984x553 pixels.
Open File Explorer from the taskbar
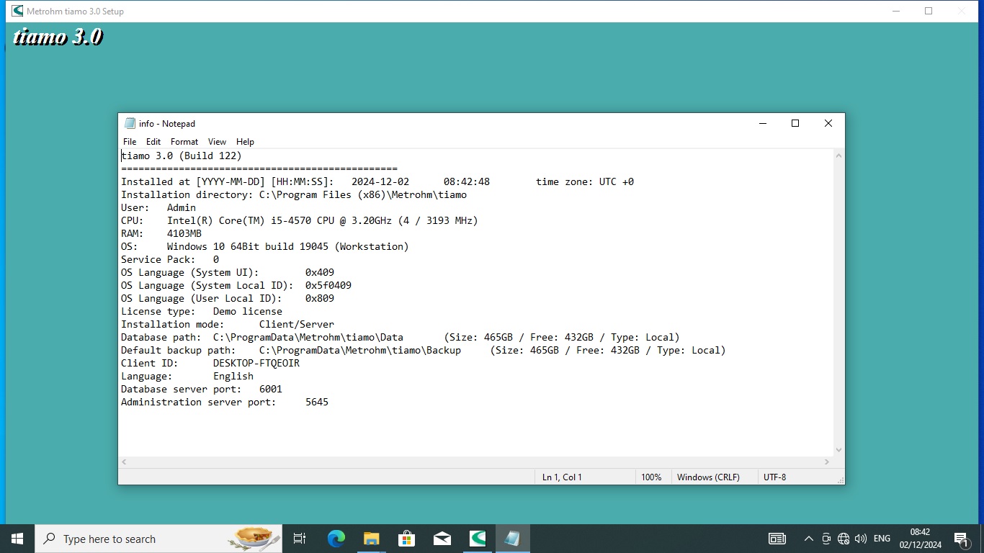click(371, 539)
